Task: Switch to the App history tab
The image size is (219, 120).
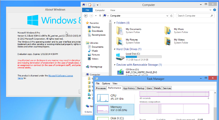Action: [129, 88]
